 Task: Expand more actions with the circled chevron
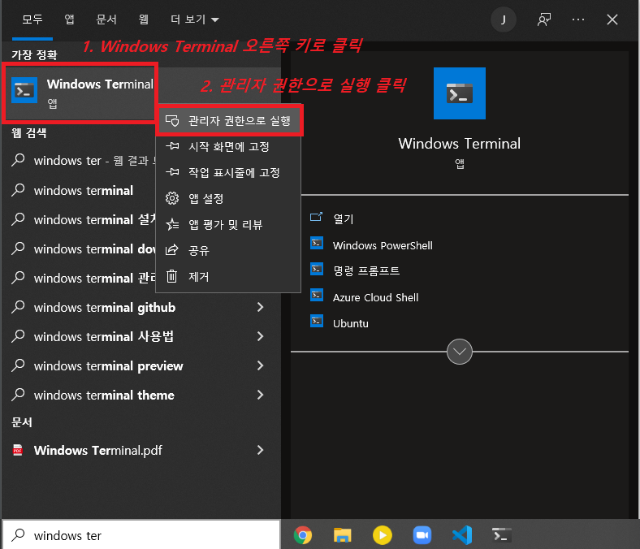coord(459,352)
